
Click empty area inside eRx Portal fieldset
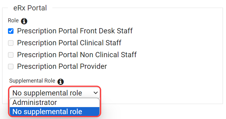pyautogui.click(x=173, y=58)
